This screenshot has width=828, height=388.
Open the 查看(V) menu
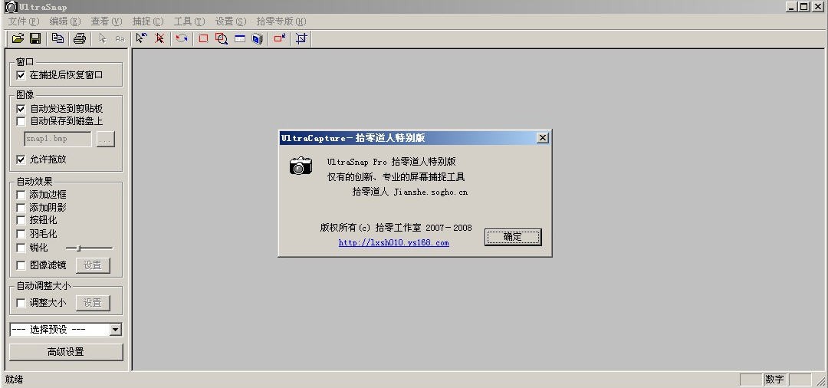[106, 21]
